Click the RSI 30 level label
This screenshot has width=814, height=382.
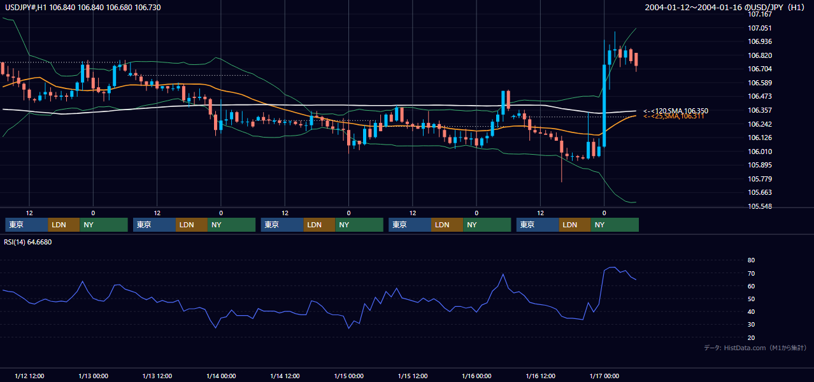pyautogui.click(x=752, y=324)
